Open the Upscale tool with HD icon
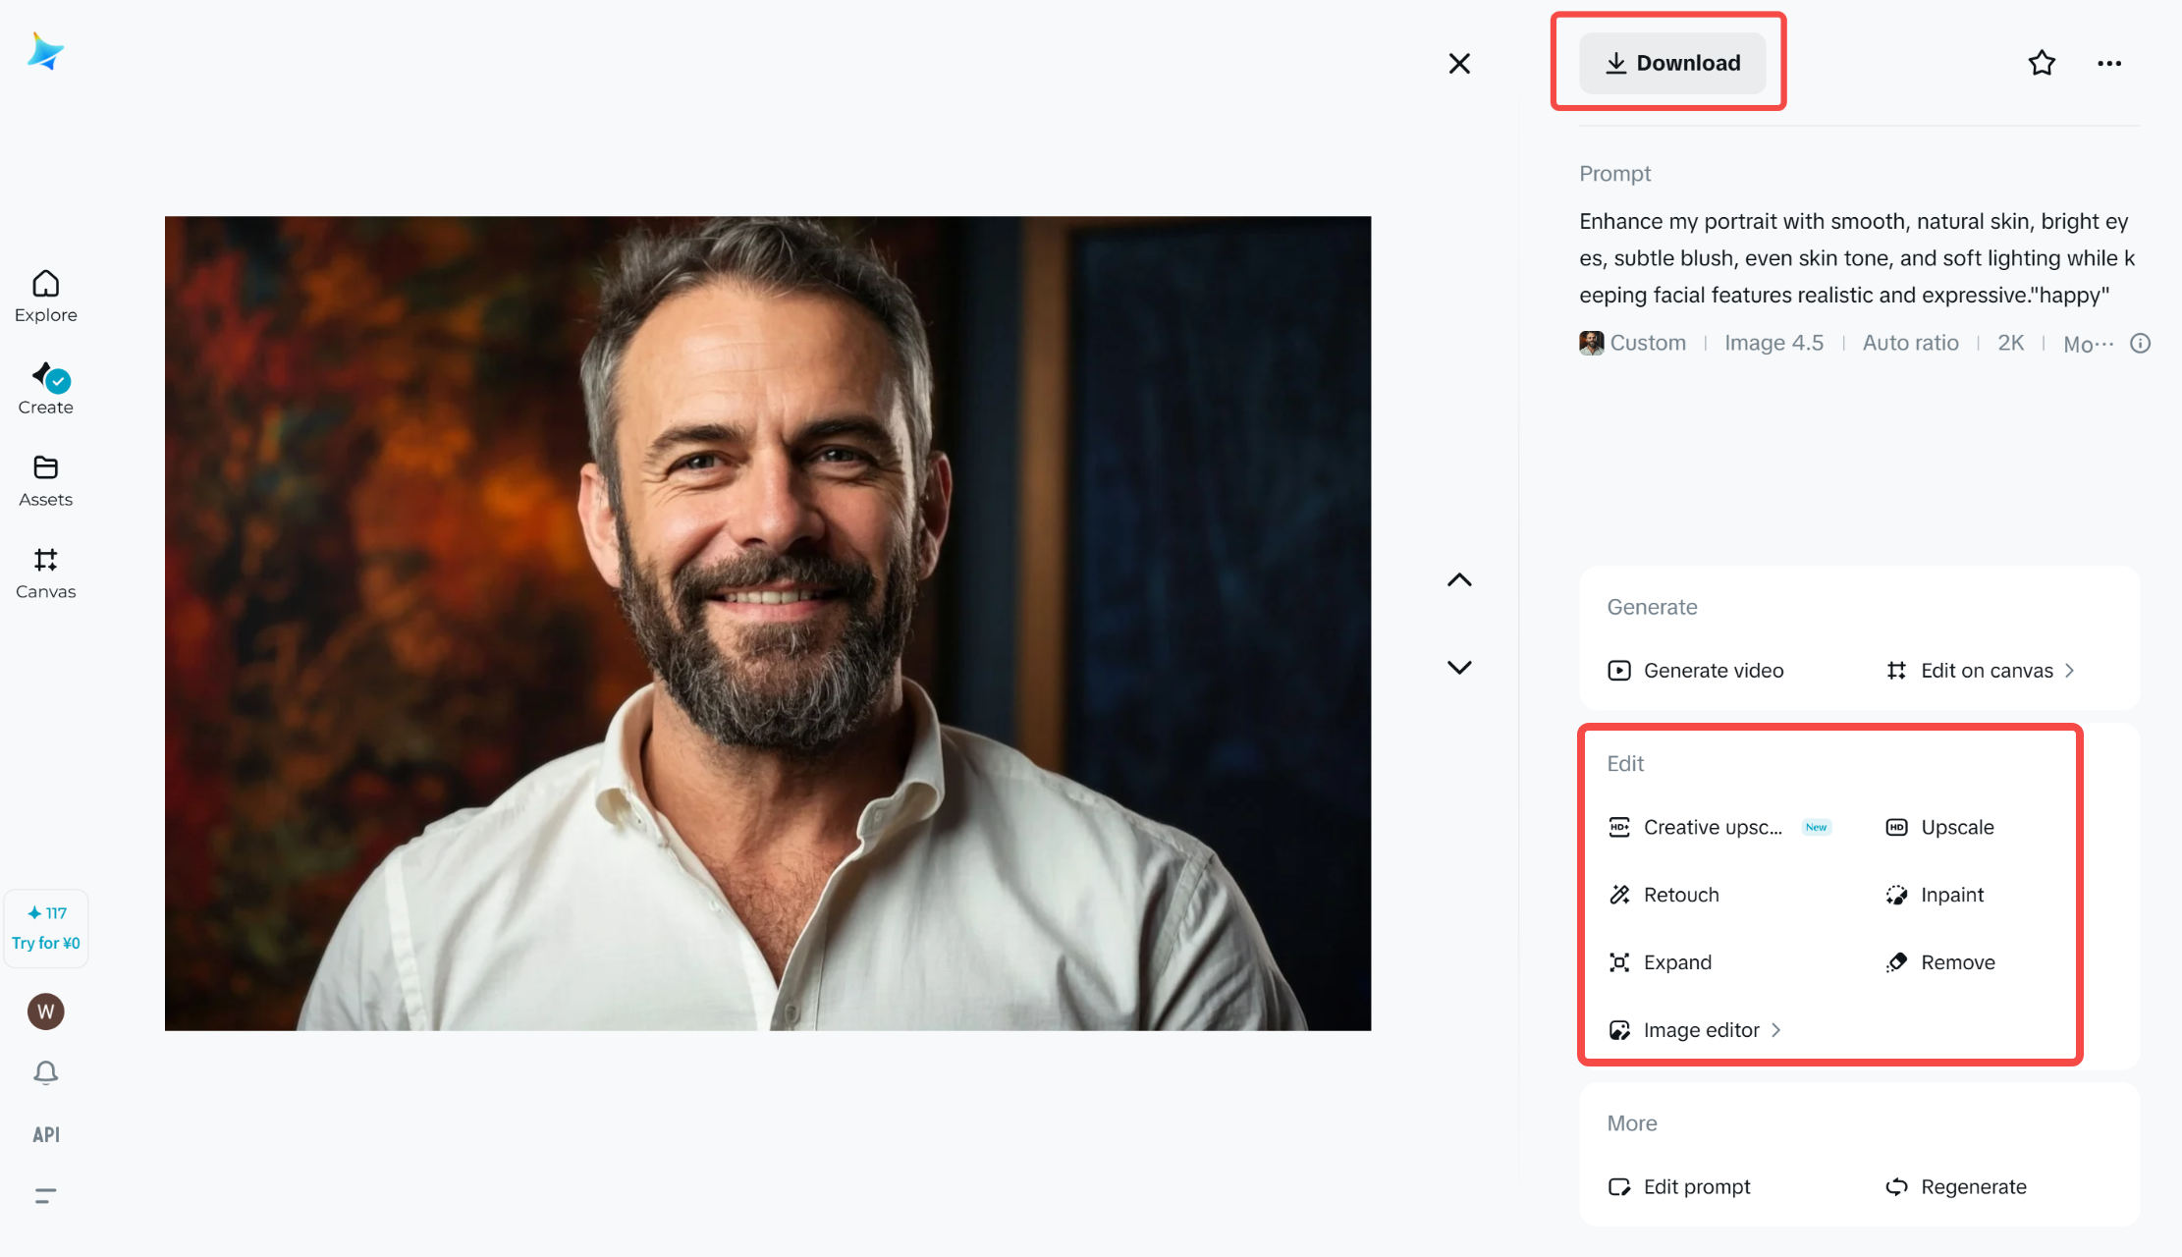 [1956, 826]
